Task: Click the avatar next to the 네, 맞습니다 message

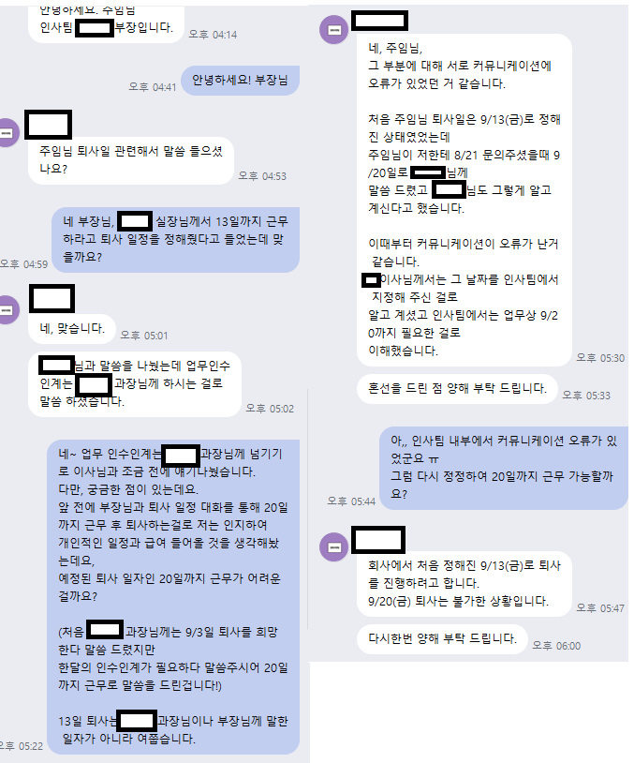Action: [7, 309]
